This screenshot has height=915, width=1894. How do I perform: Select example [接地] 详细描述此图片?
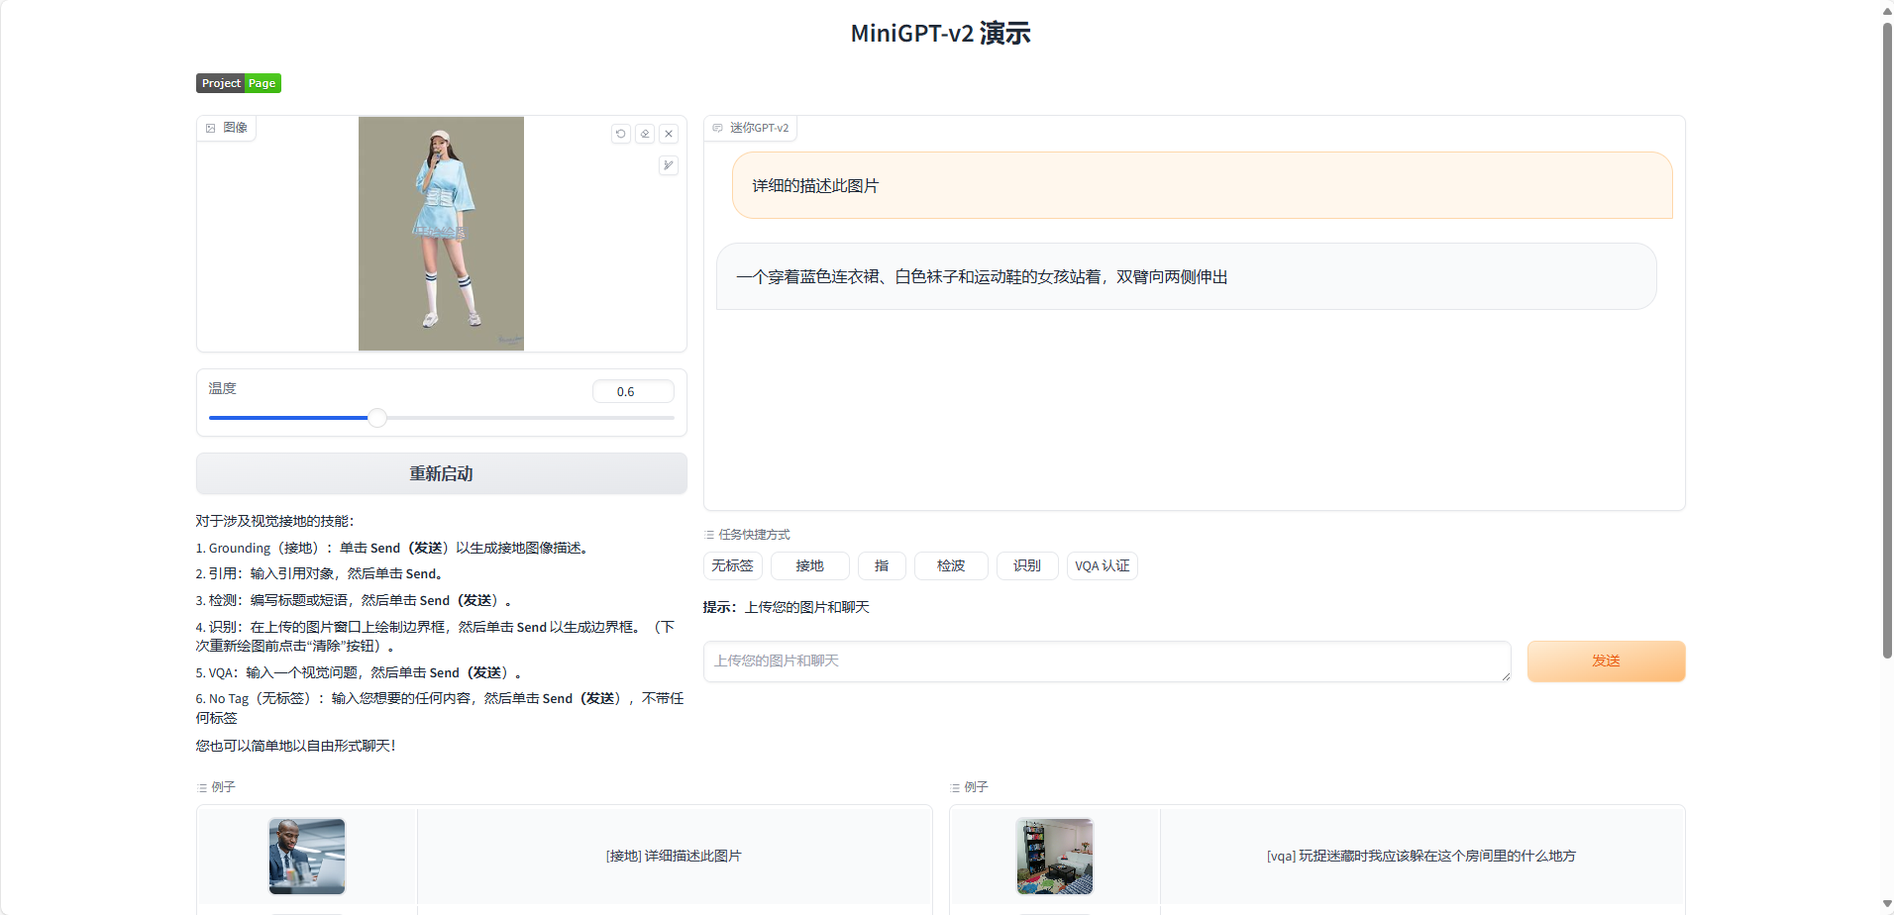pyautogui.click(x=674, y=856)
